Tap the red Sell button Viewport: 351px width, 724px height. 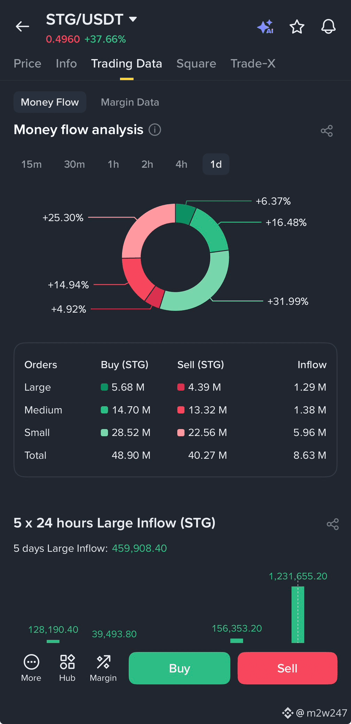click(x=287, y=668)
